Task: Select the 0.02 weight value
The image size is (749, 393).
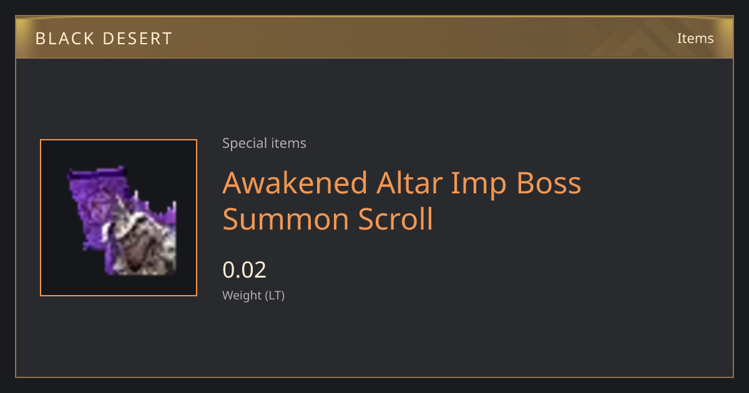Action: pyautogui.click(x=244, y=270)
